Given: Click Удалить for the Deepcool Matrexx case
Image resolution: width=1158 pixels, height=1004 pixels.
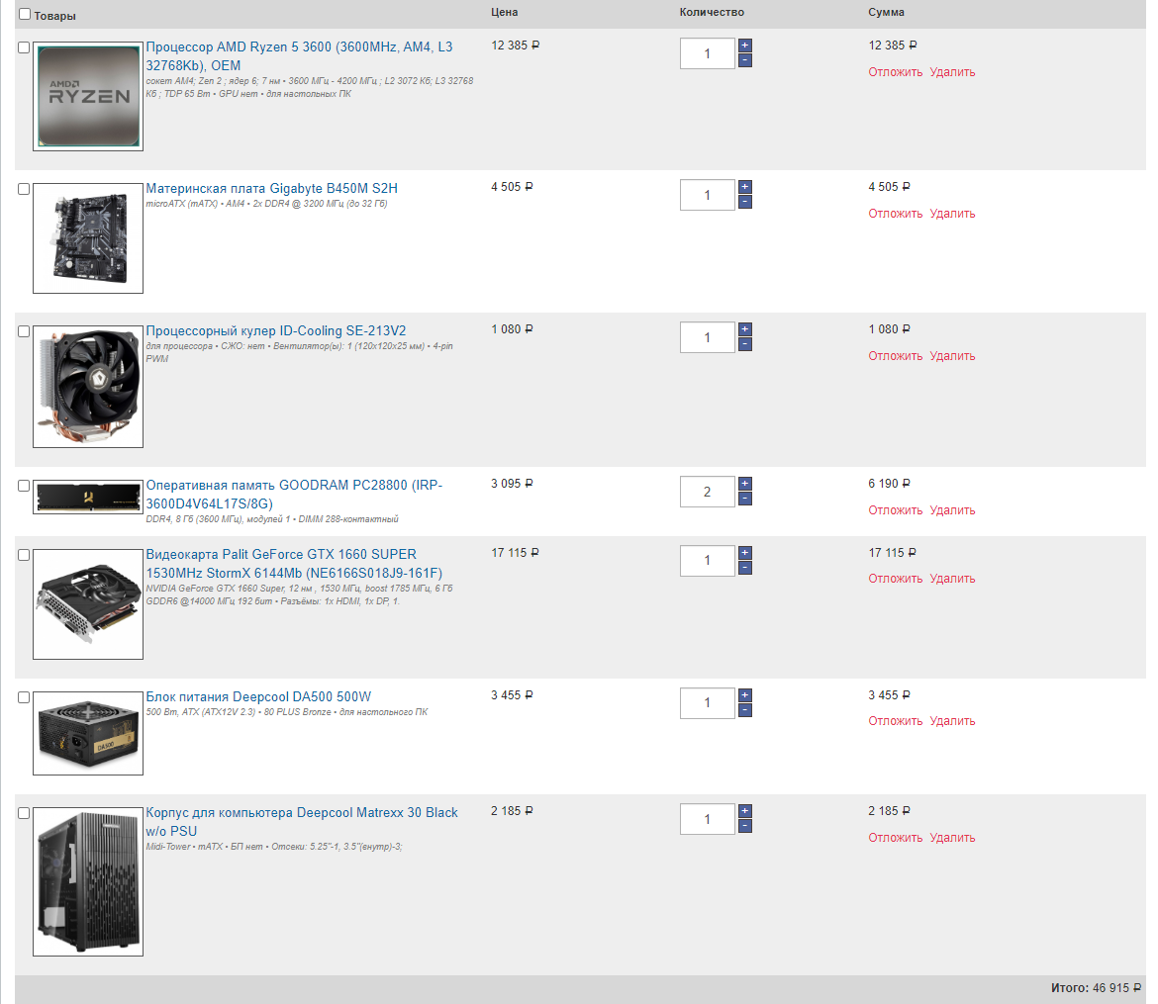Looking at the screenshot, I should (x=952, y=838).
